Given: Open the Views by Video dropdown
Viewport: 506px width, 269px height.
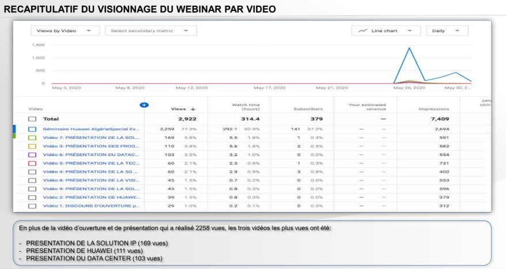Looking at the screenshot, I should click(65, 32).
